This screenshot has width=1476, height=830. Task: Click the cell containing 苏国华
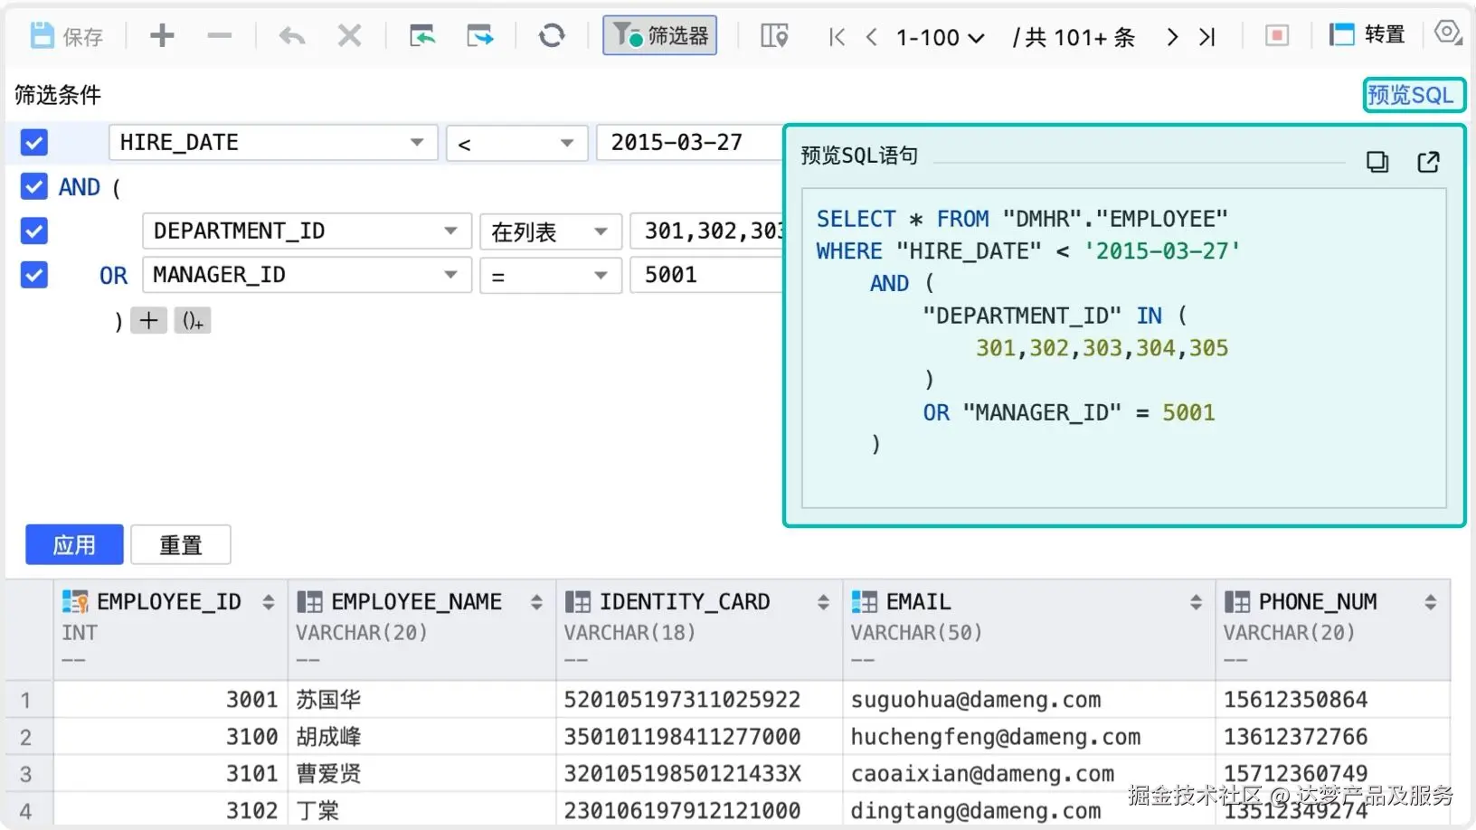421,700
